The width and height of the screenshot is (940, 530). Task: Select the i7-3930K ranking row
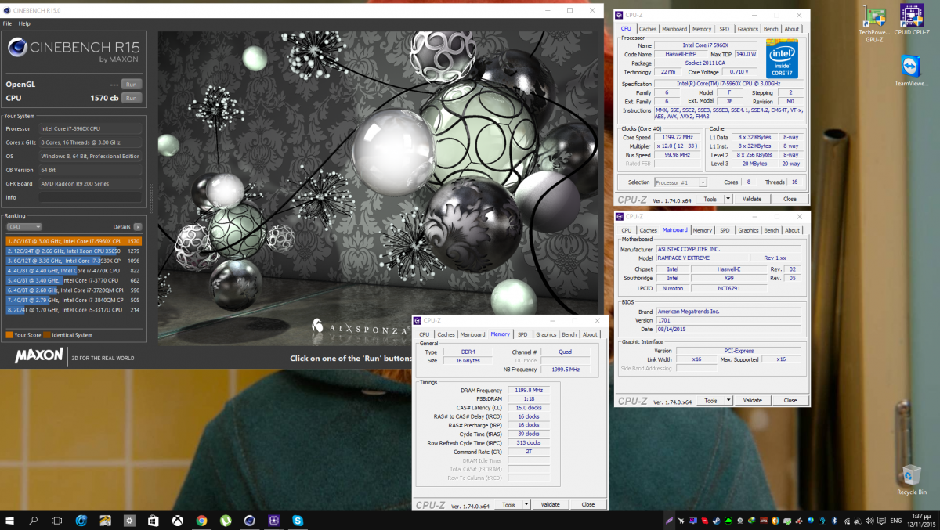pos(74,261)
